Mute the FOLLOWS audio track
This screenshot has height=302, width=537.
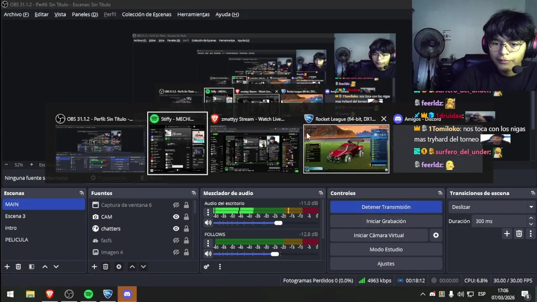tap(208, 254)
